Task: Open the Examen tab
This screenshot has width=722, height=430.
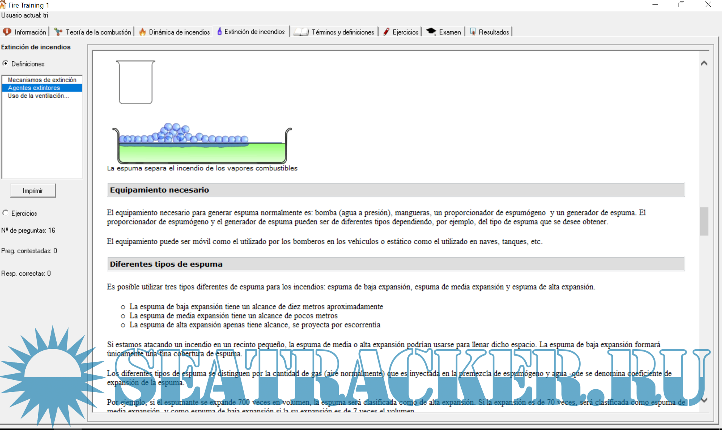Action: 450,32
